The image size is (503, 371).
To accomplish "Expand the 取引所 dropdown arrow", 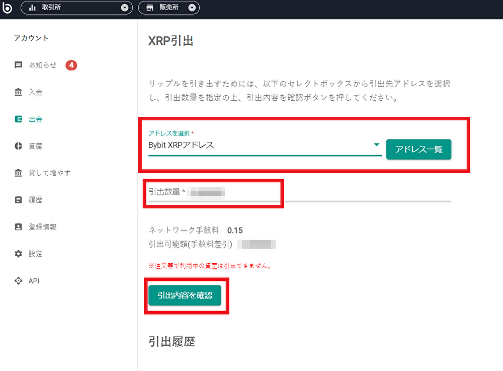I will coord(125,8).
